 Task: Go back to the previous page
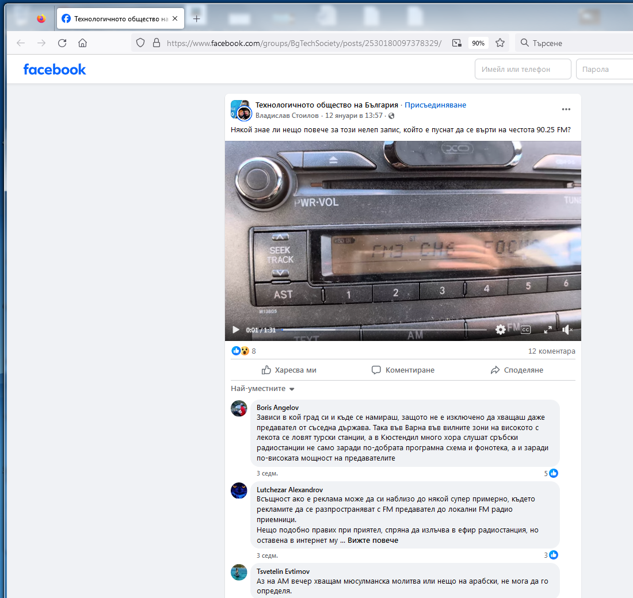21,43
